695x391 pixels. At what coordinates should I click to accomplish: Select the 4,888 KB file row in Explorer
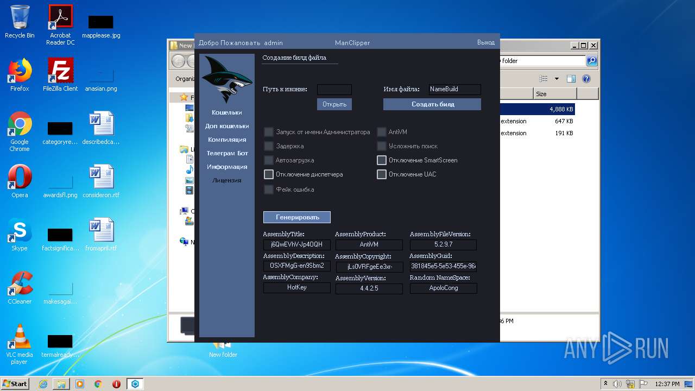[x=537, y=109]
